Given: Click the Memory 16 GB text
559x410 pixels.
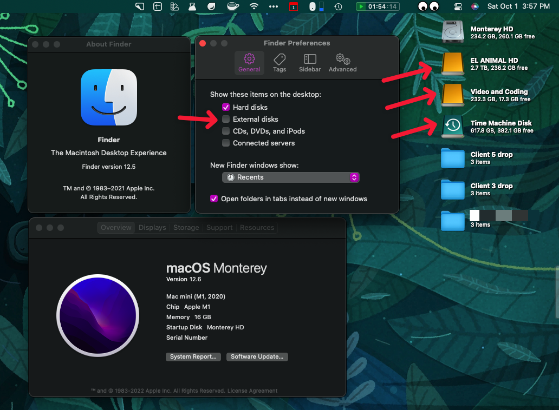Looking at the screenshot, I should 188,317.
